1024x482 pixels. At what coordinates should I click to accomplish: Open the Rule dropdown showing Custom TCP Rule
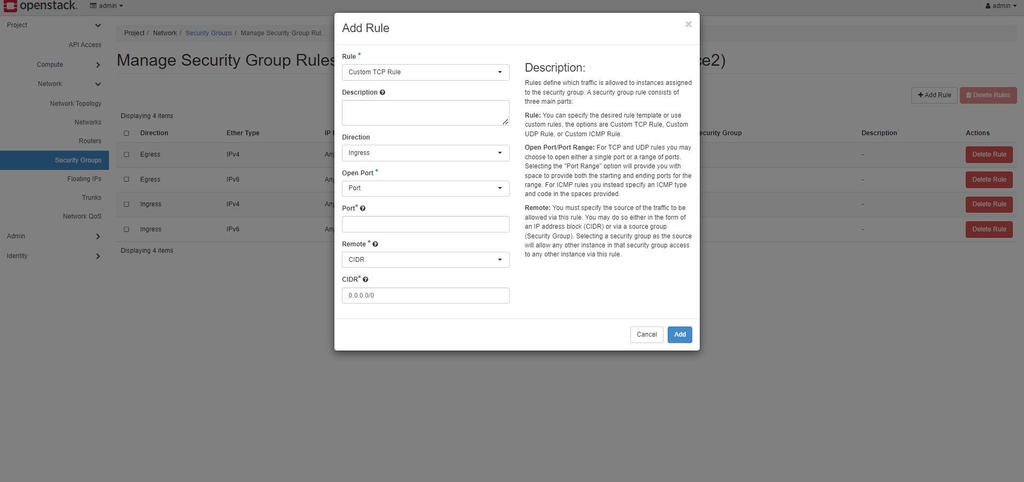[425, 72]
